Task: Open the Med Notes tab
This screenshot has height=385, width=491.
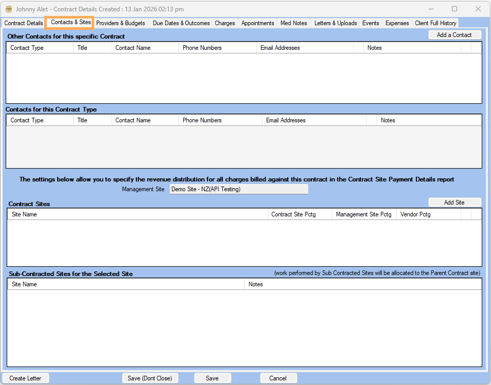Action: pos(293,23)
